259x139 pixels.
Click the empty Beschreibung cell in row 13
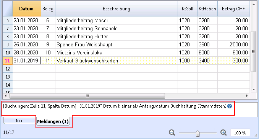click(x=117, y=77)
